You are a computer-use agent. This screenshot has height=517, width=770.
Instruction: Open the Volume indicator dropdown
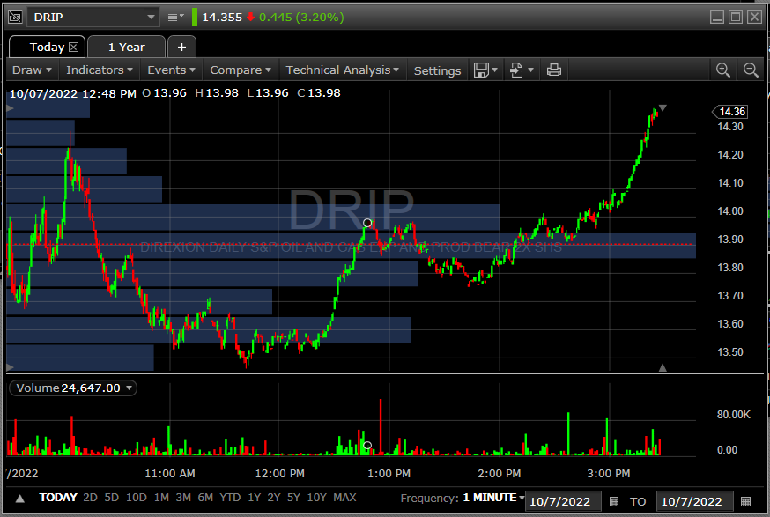click(73, 388)
